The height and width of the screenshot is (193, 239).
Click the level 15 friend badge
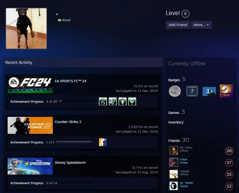pyautogui.click(x=229, y=174)
